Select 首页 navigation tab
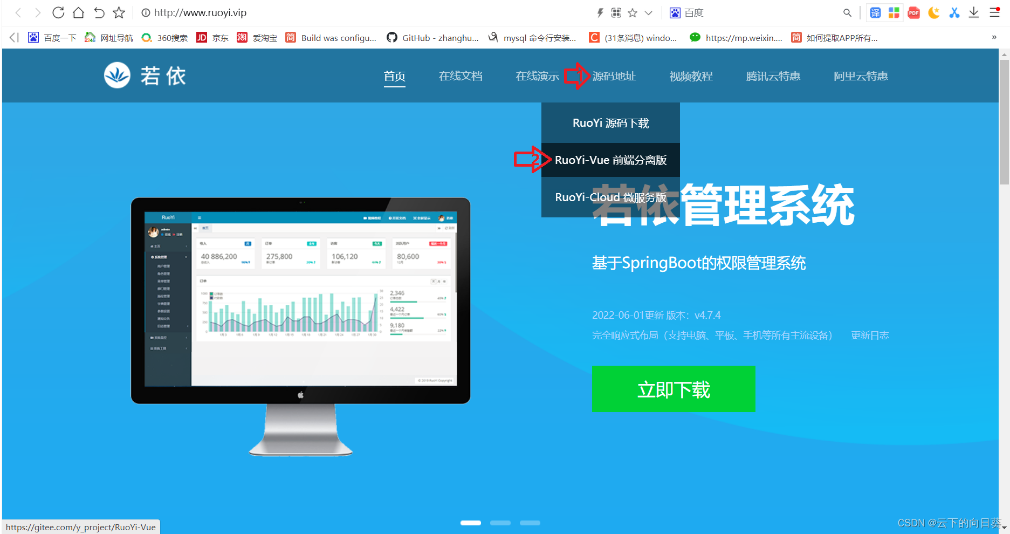Image resolution: width=1010 pixels, height=534 pixels. coord(395,76)
